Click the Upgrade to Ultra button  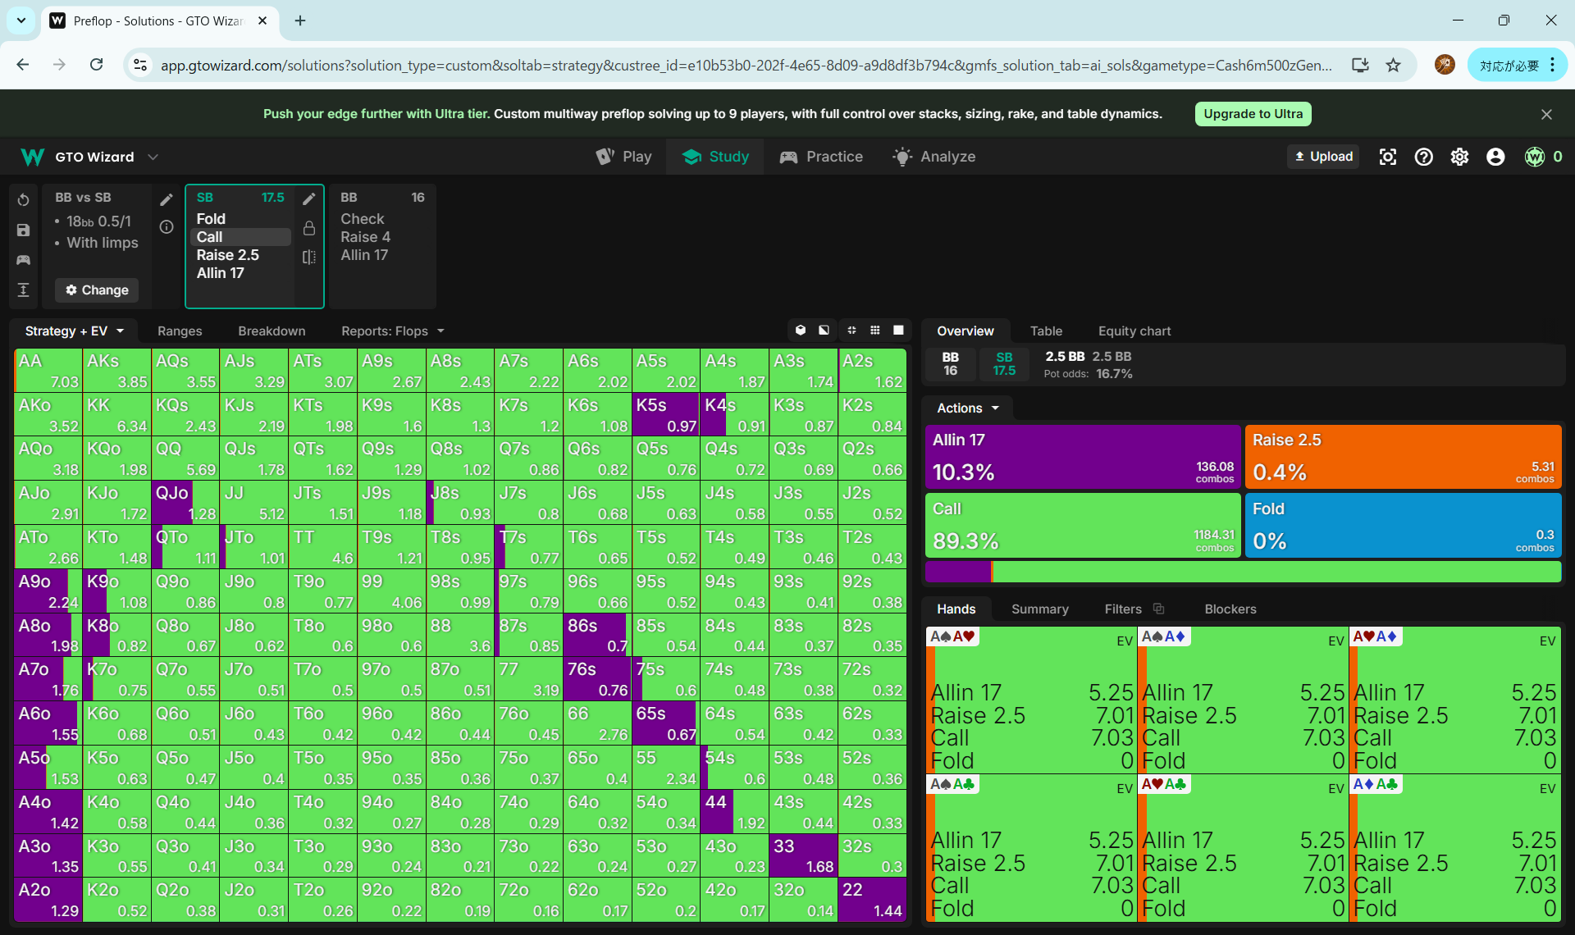pos(1253,114)
